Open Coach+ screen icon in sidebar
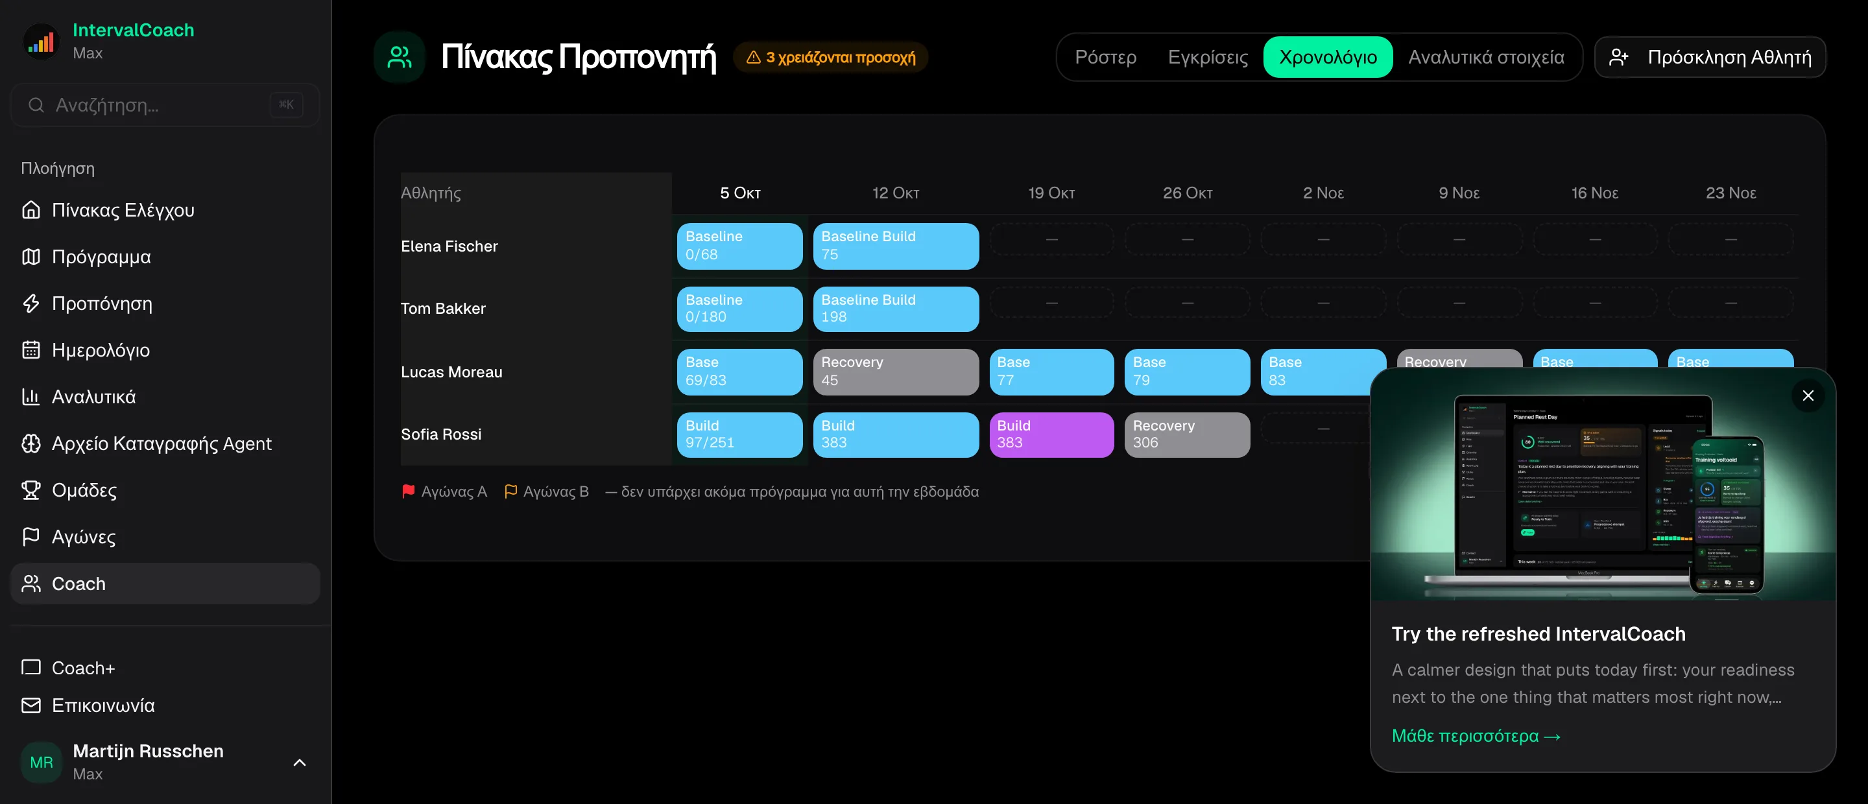Viewport: 1868px width, 804px height. [30, 667]
